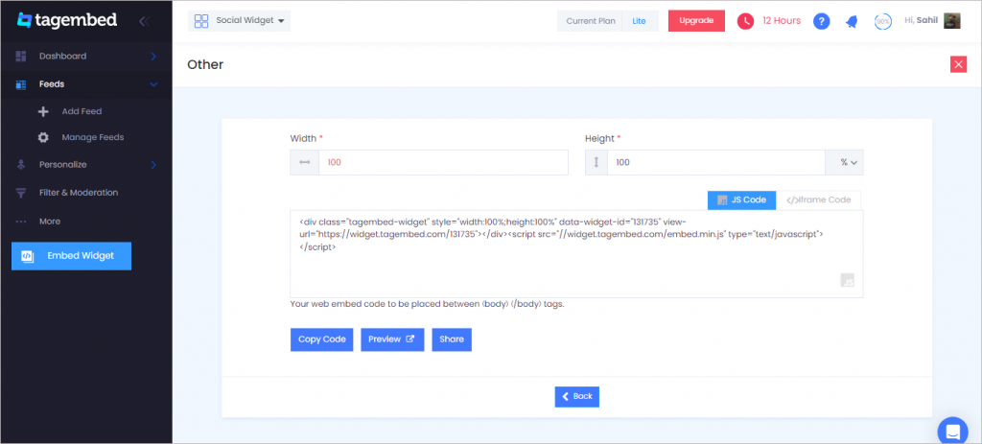Image resolution: width=982 pixels, height=444 pixels.
Task: Click the Add Feed plus icon
Action: point(43,111)
